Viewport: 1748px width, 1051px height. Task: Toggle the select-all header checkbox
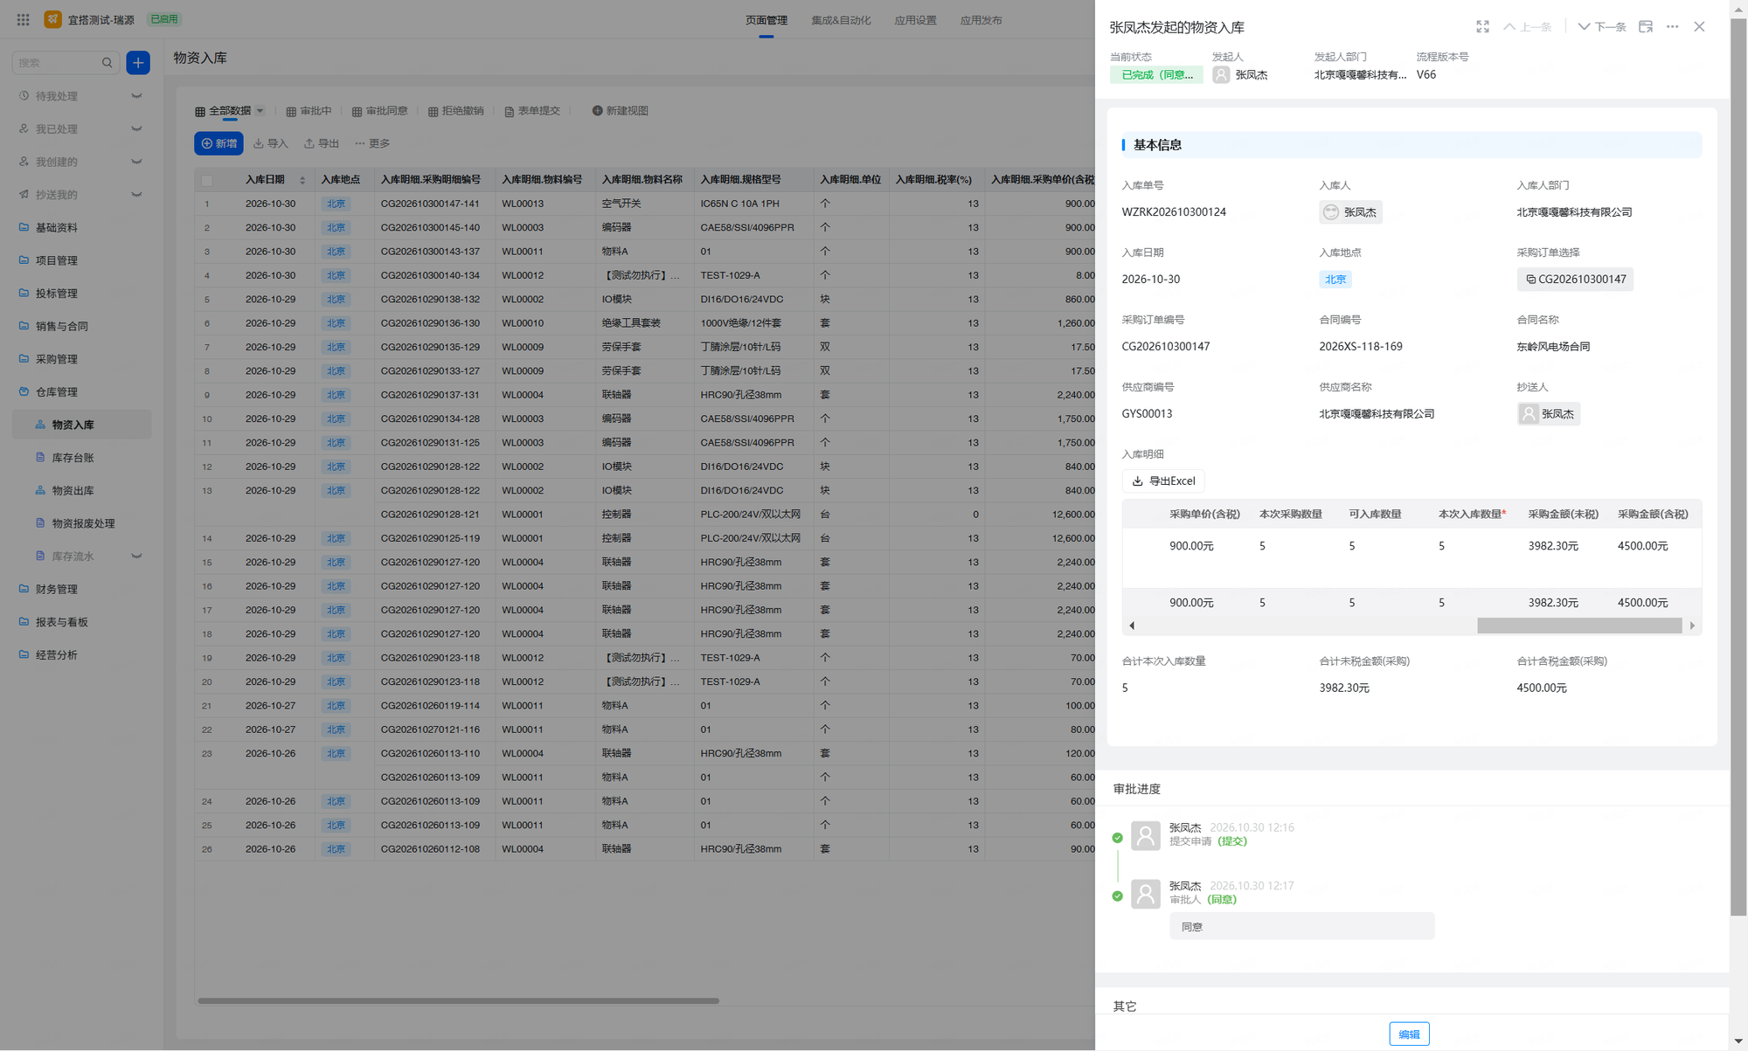[x=207, y=180]
